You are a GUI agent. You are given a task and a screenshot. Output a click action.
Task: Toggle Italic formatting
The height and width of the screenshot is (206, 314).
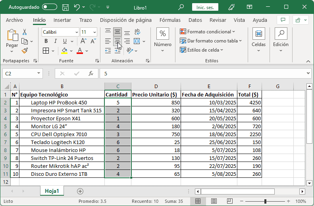coord(55,41)
